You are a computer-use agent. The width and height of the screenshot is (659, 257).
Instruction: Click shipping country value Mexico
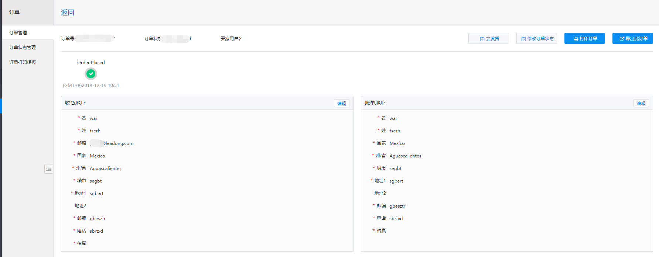97,156
